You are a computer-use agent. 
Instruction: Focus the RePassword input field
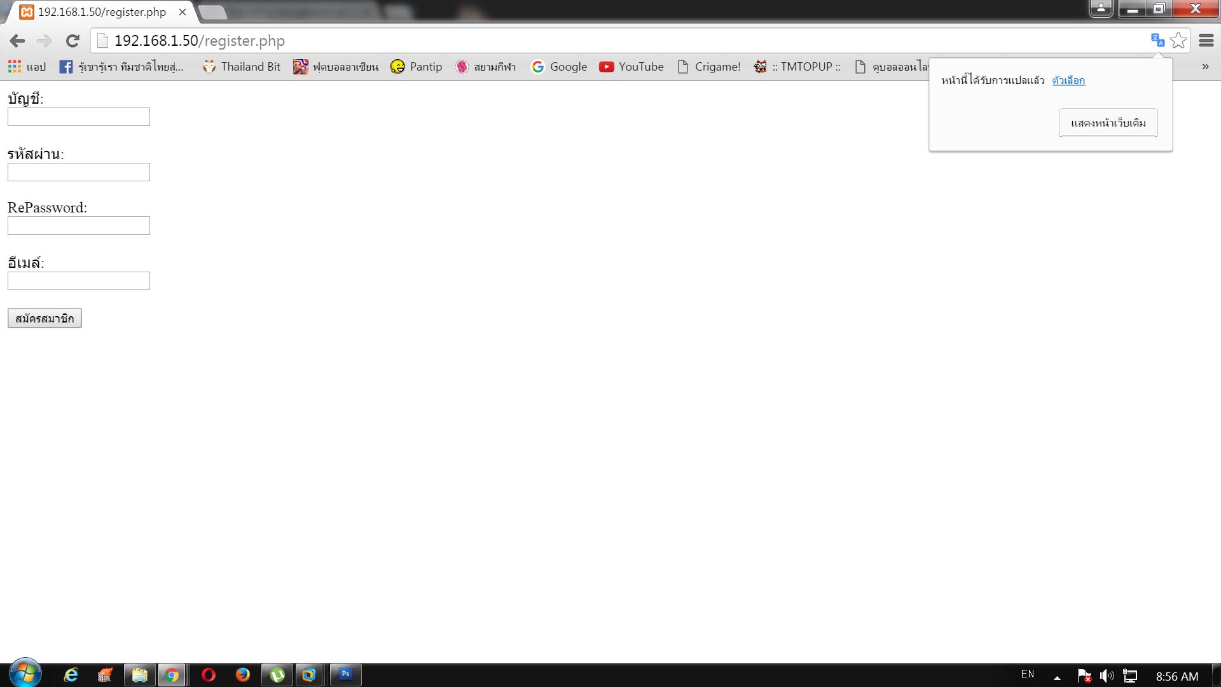pyautogui.click(x=79, y=226)
